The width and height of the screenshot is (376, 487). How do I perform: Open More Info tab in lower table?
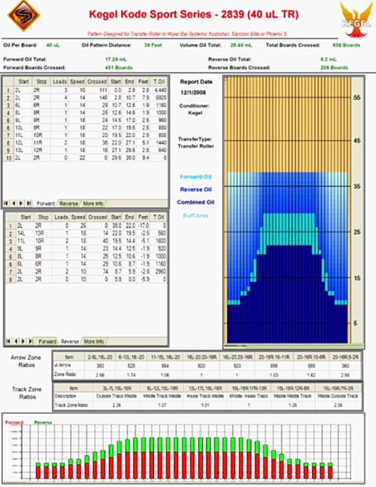coord(94,341)
